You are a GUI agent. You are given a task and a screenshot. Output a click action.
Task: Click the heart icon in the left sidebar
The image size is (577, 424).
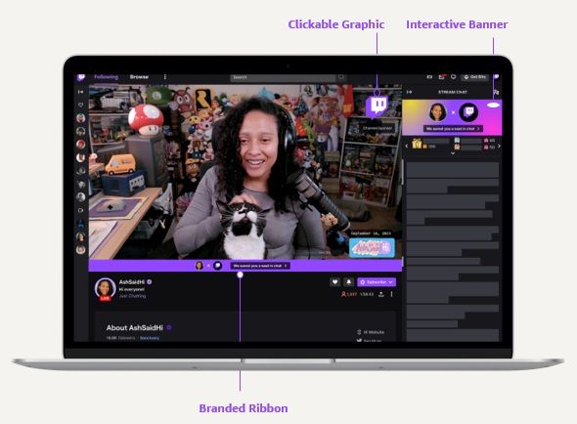coord(80,105)
